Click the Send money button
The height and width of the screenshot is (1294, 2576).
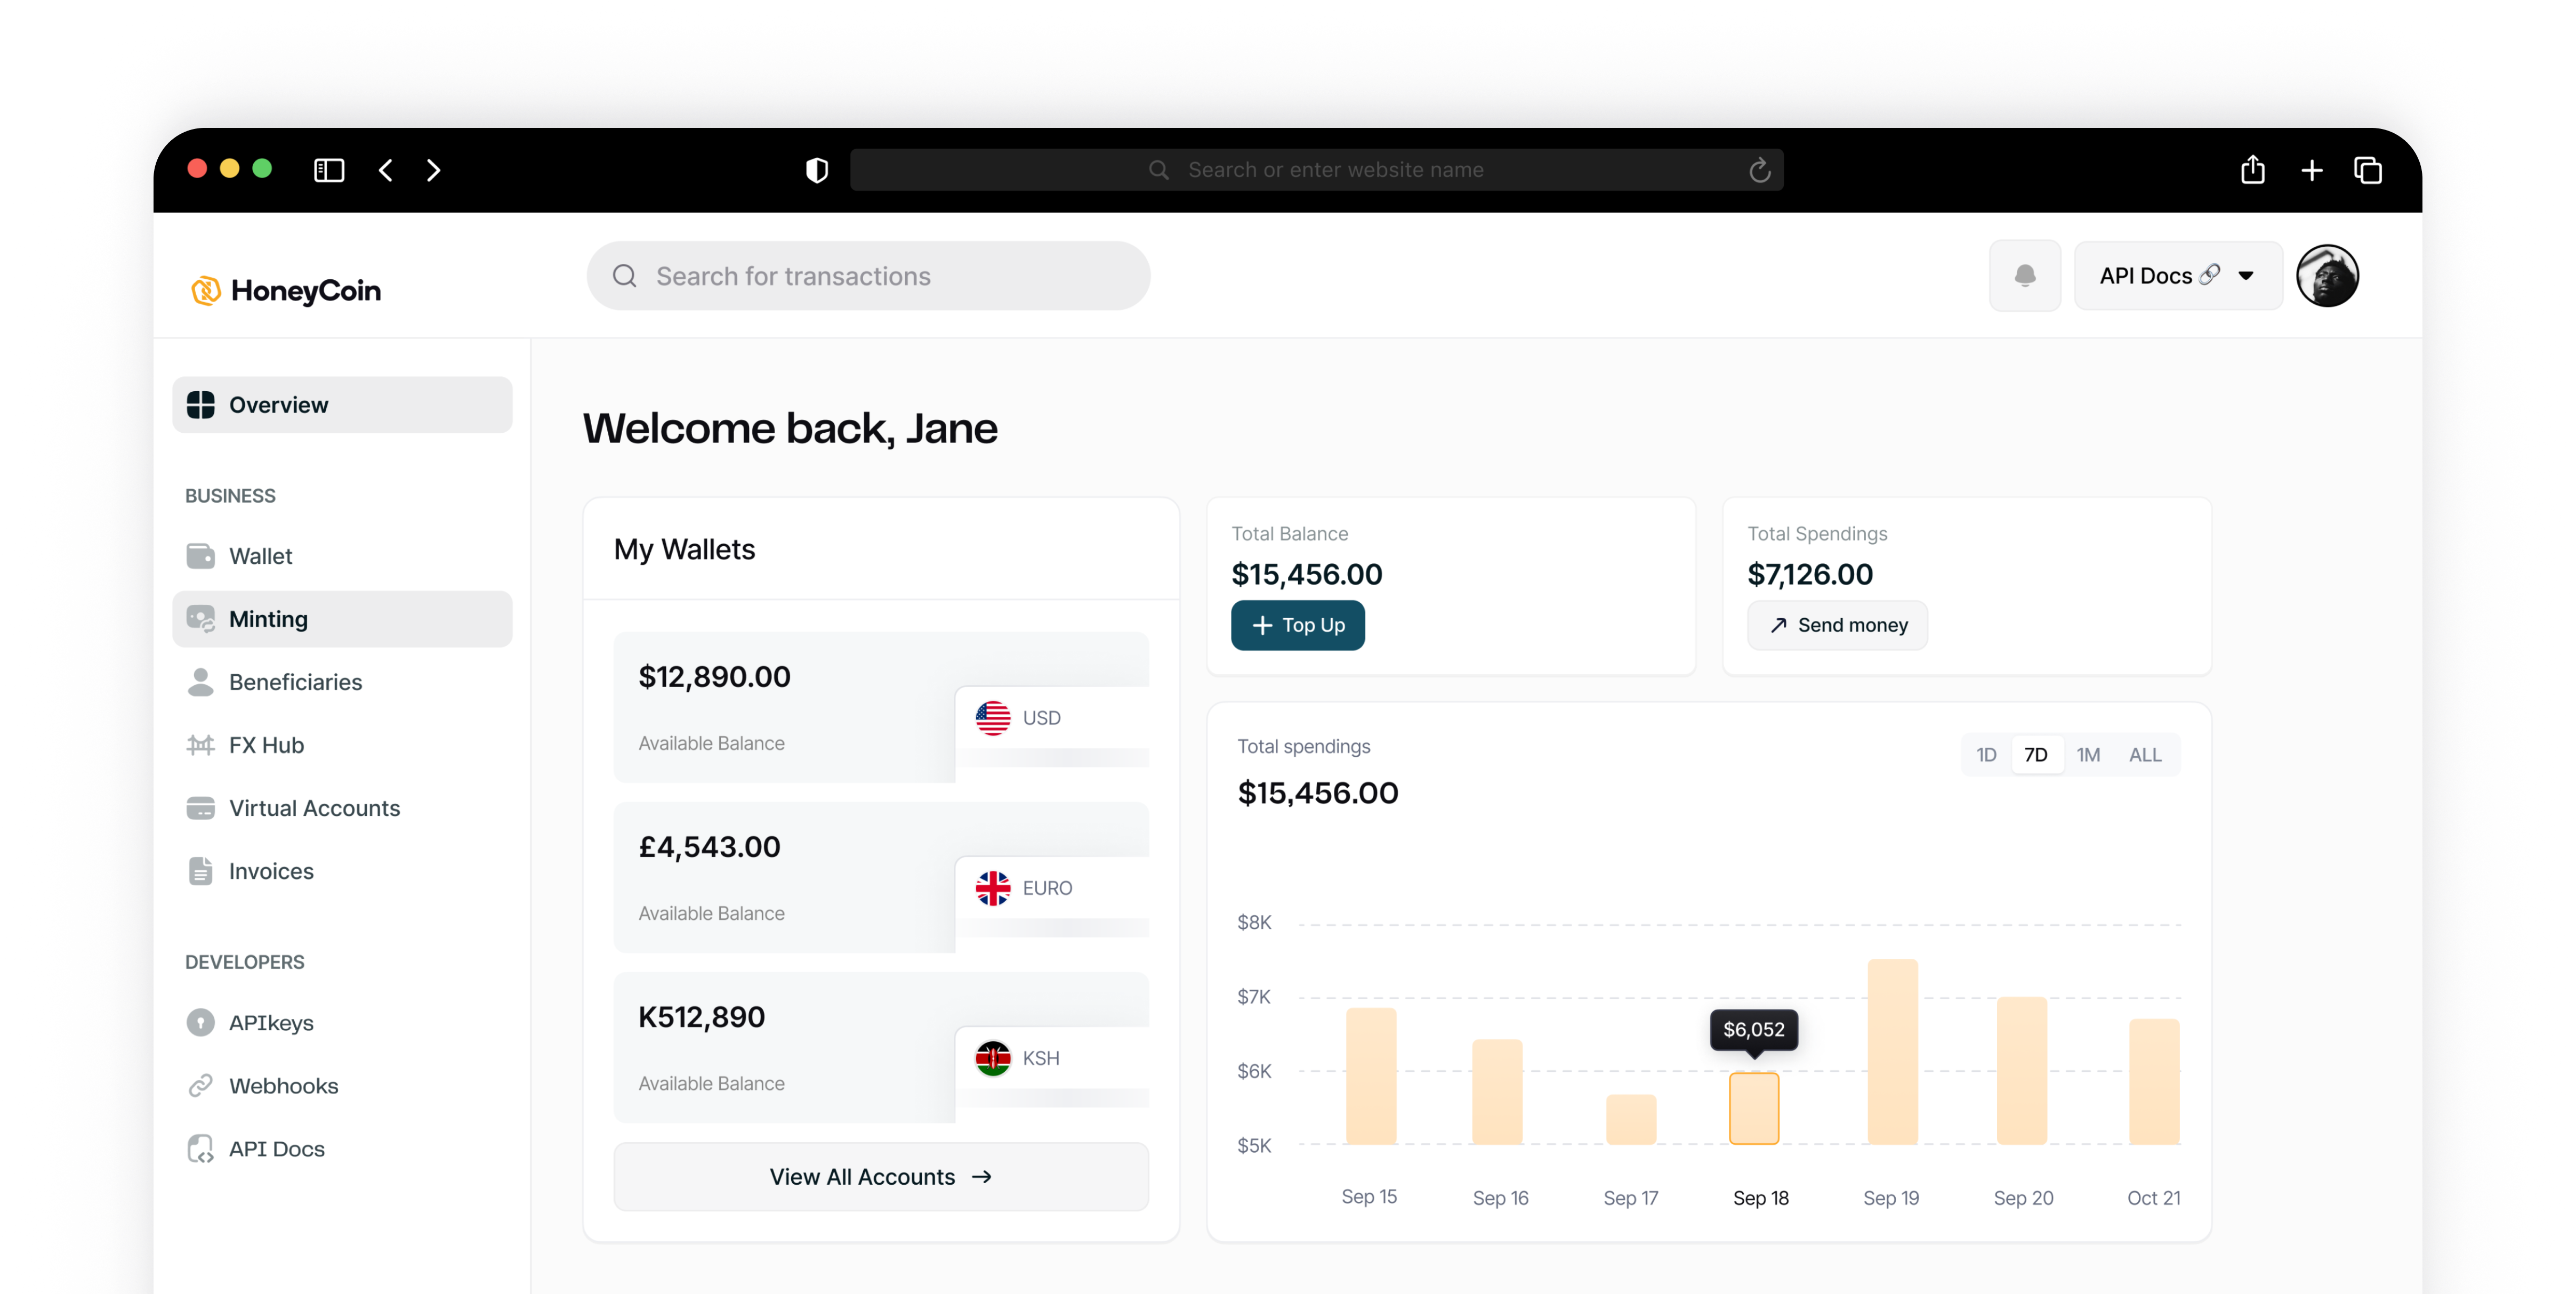(1837, 625)
